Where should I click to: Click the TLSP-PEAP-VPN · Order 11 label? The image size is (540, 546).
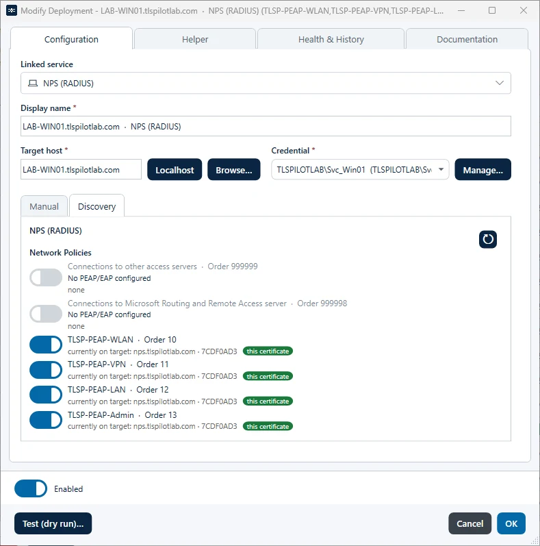click(x=118, y=364)
